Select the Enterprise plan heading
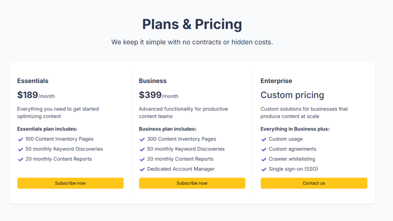 [x=276, y=81]
